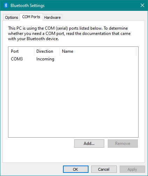Click the Bluetooth logo in title bar
The width and height of the screenshot is (148, 176).
6,5
